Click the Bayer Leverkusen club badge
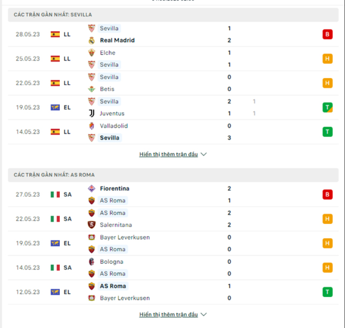The image size is (345, 328). [92, 237]
